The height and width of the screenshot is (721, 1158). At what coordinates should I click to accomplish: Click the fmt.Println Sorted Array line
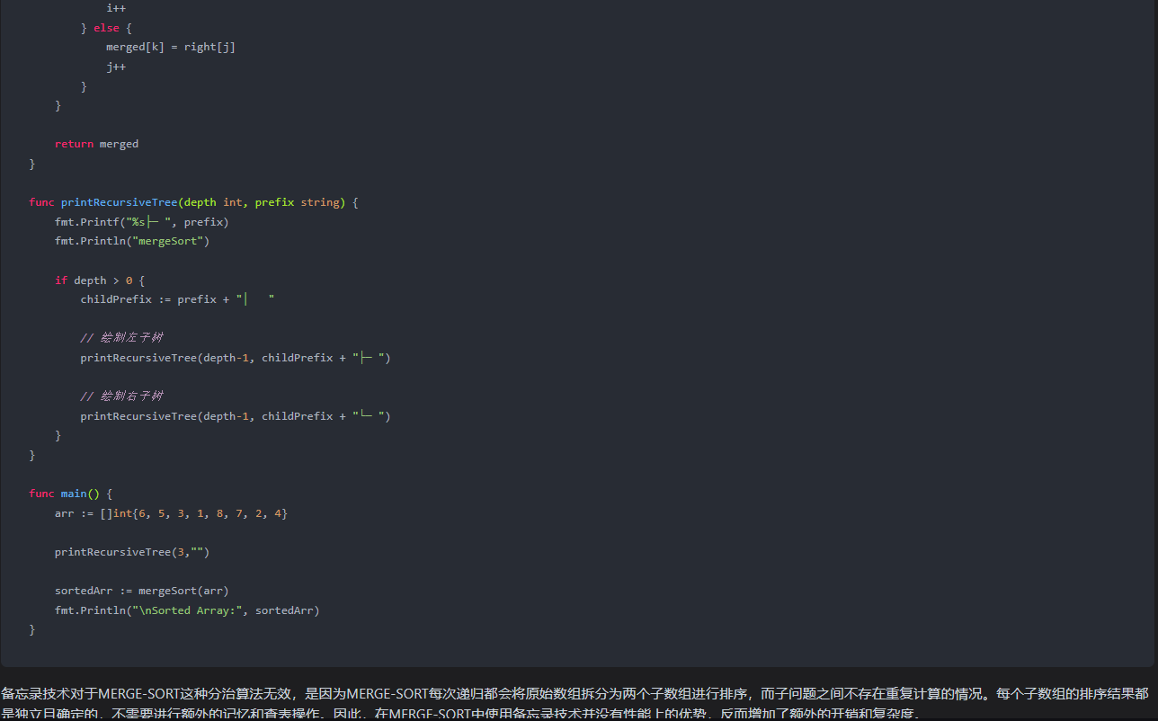187,610
